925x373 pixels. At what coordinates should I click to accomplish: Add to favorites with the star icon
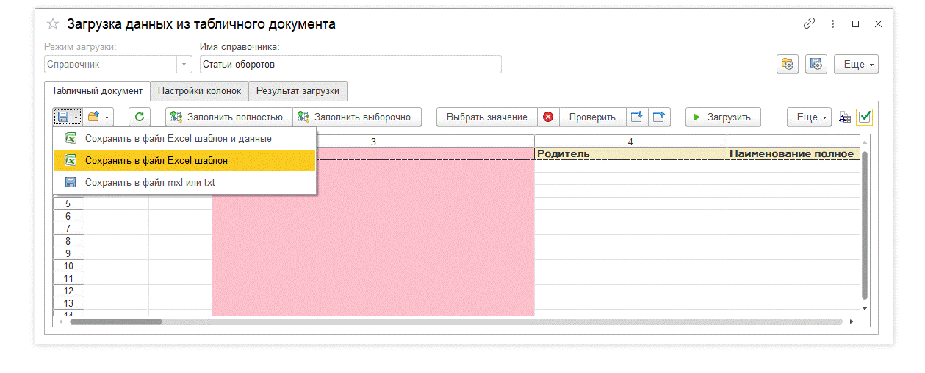click(x=53, y=23)
